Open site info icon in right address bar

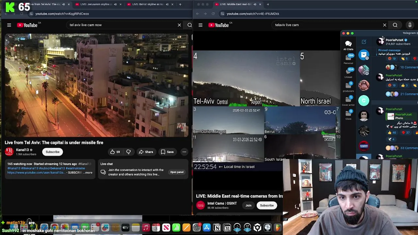pos(222,14)
